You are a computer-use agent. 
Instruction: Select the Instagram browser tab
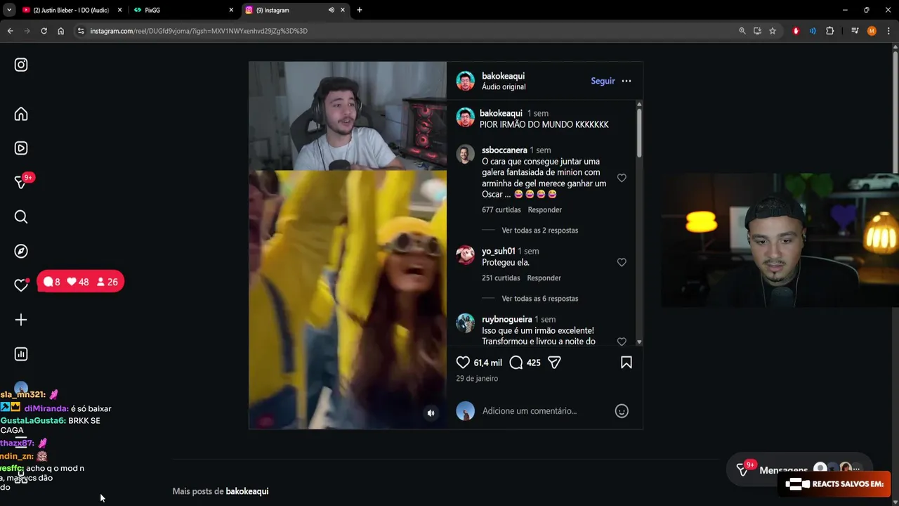click(x=296, y=10)
